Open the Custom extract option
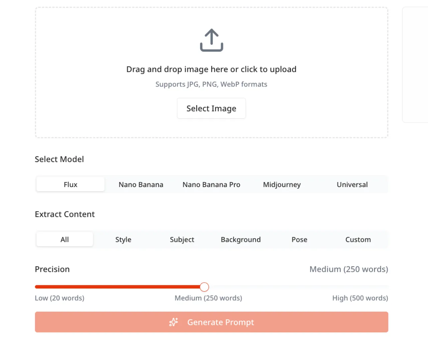Image resolution: width=428 pixels, height=342 pixels. 358,239
